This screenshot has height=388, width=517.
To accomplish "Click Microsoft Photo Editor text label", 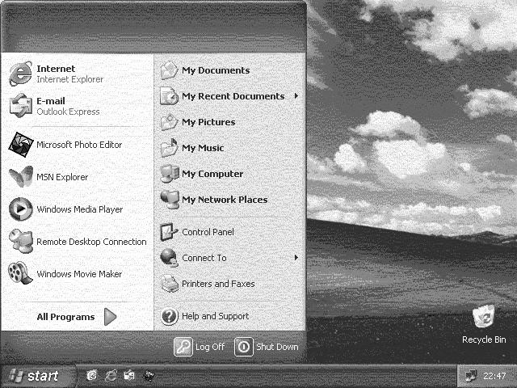I will click(79, 145).
